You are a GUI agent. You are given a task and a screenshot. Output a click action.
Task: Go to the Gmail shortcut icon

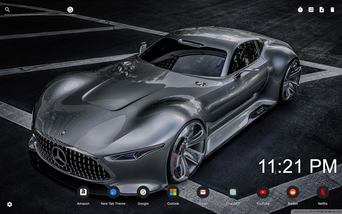(x=203, y=192)
